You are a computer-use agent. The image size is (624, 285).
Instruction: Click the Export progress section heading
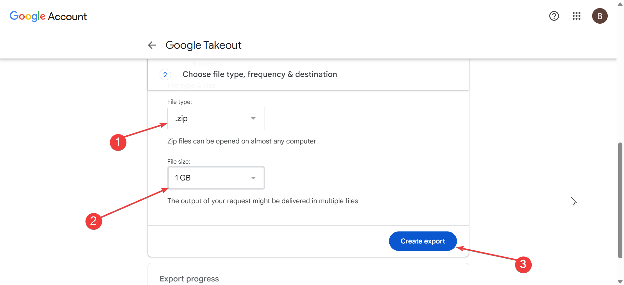(189, 279)
